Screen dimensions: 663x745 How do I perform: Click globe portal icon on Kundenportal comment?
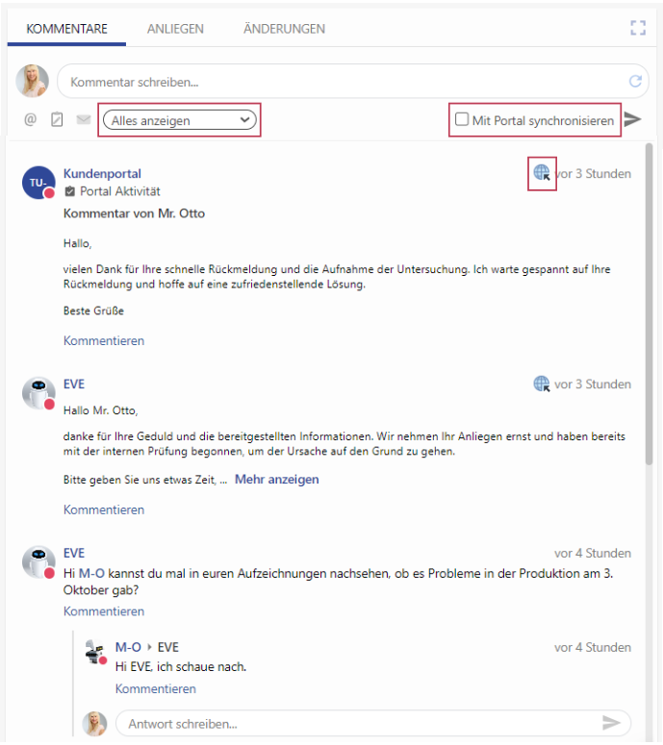[542, 172]
